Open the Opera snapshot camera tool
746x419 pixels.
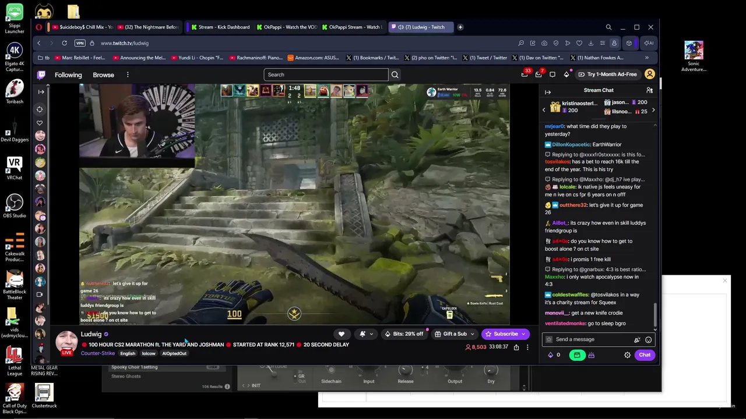pyautogui.click(x=544, y=43)
